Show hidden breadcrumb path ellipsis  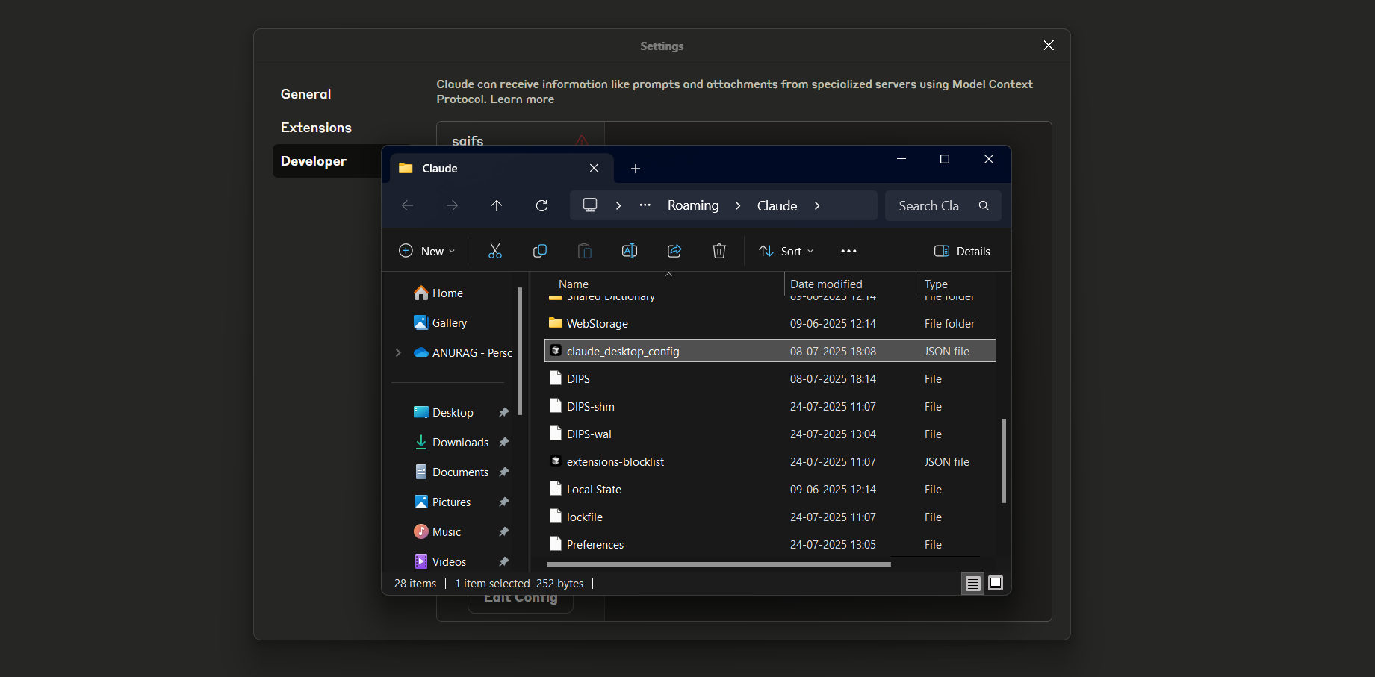[645, 205]
